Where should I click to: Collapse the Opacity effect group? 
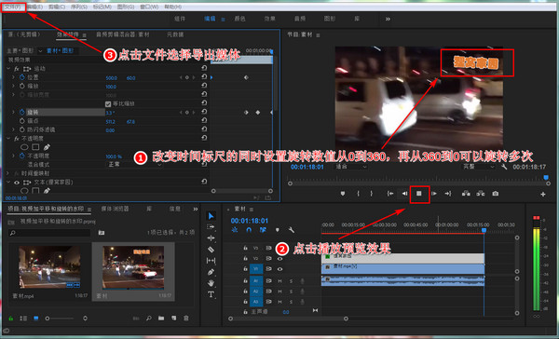click(x=8, y=139)
